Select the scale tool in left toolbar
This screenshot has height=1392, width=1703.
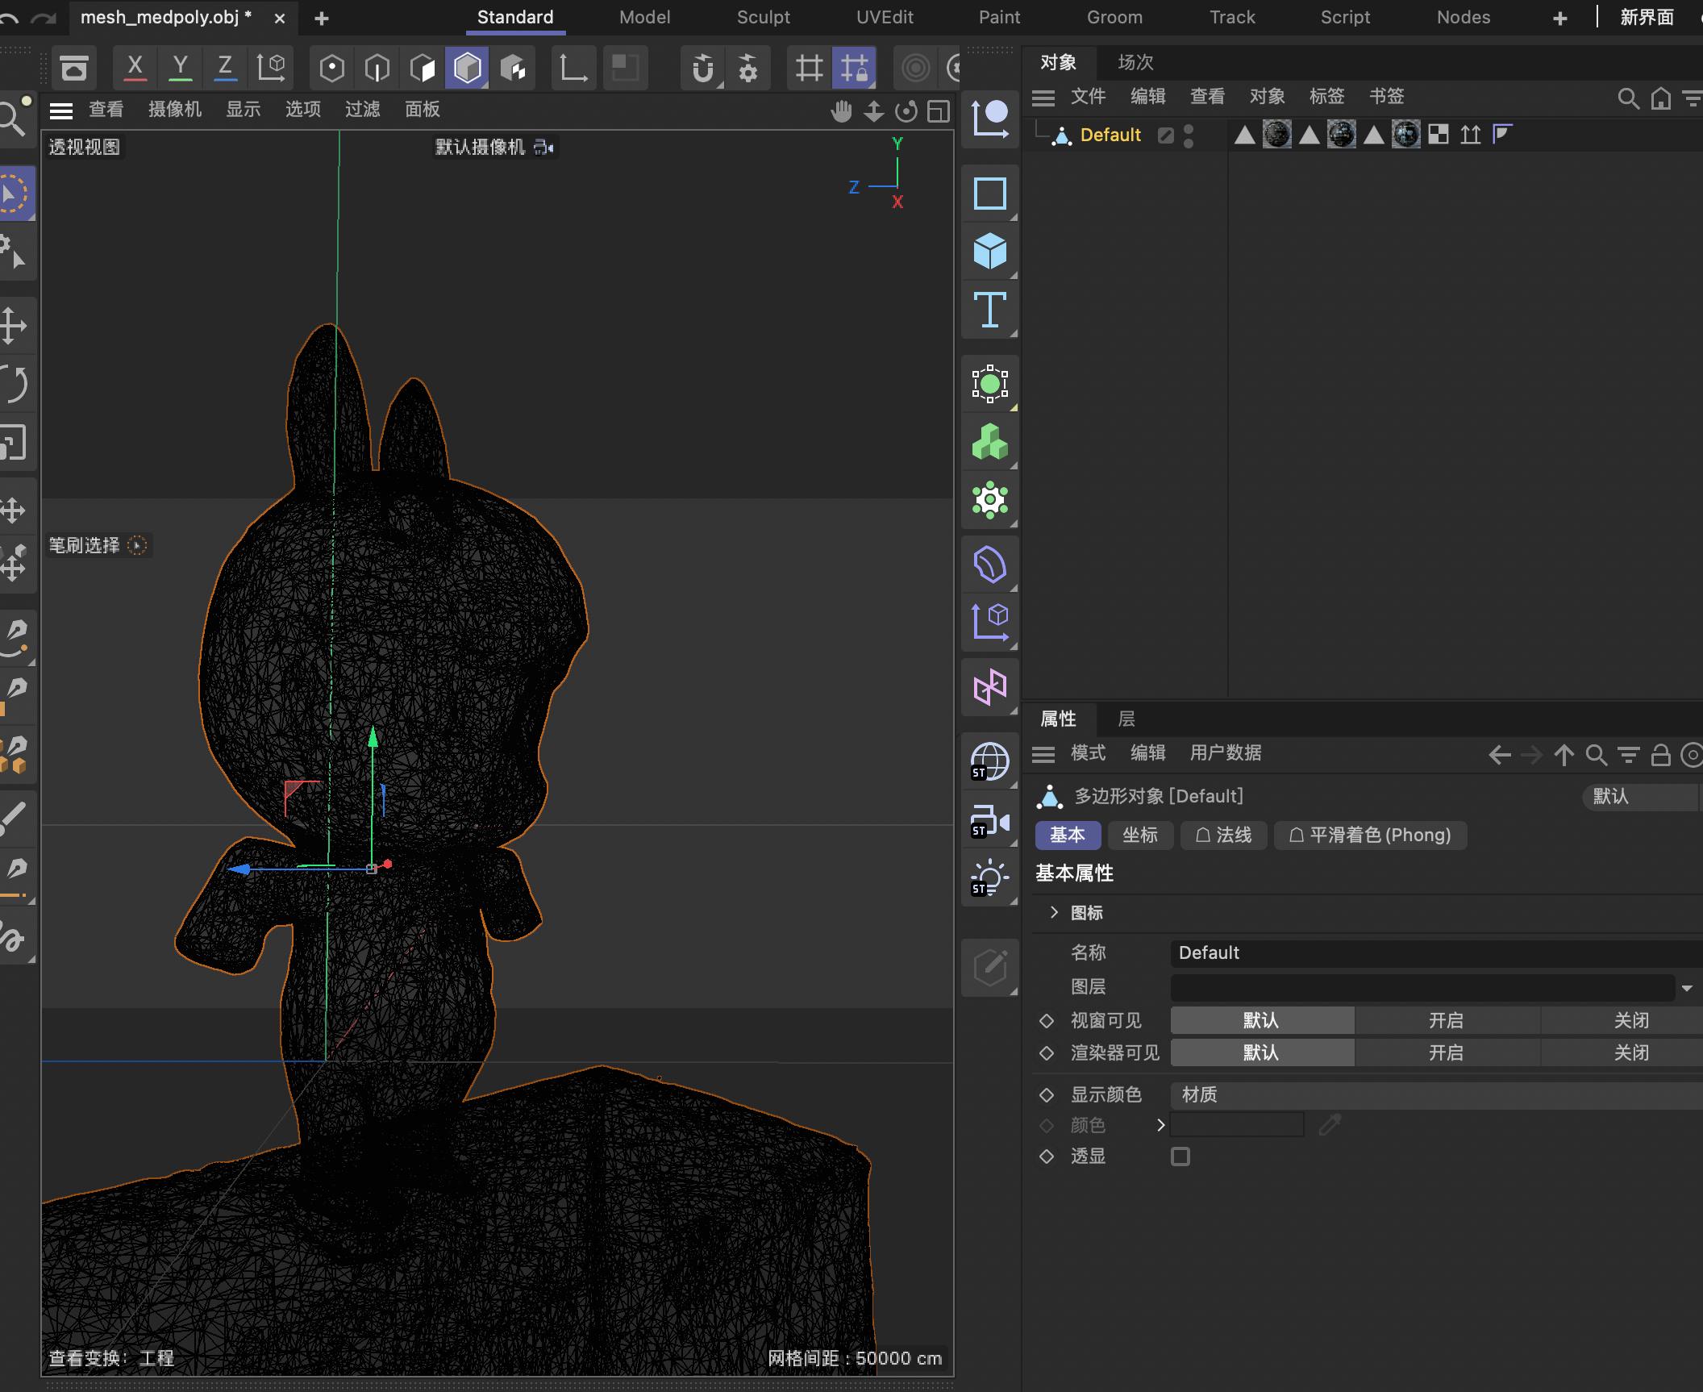pyautogui.click(x=13, y=442)
